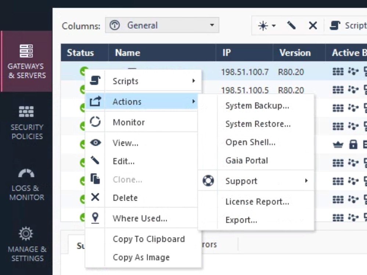Open Logs & Monitor sidebar section
This screenshot has width=367, height=275.
click(x=26, y=184)
